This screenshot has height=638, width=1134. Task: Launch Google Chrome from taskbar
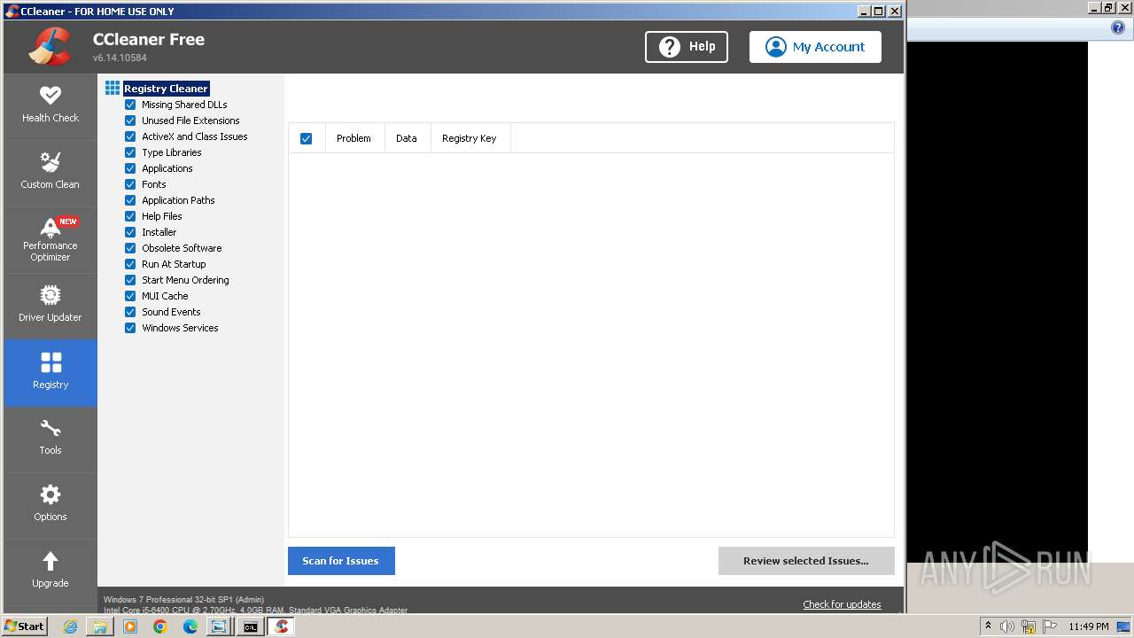tap(160, 626)
